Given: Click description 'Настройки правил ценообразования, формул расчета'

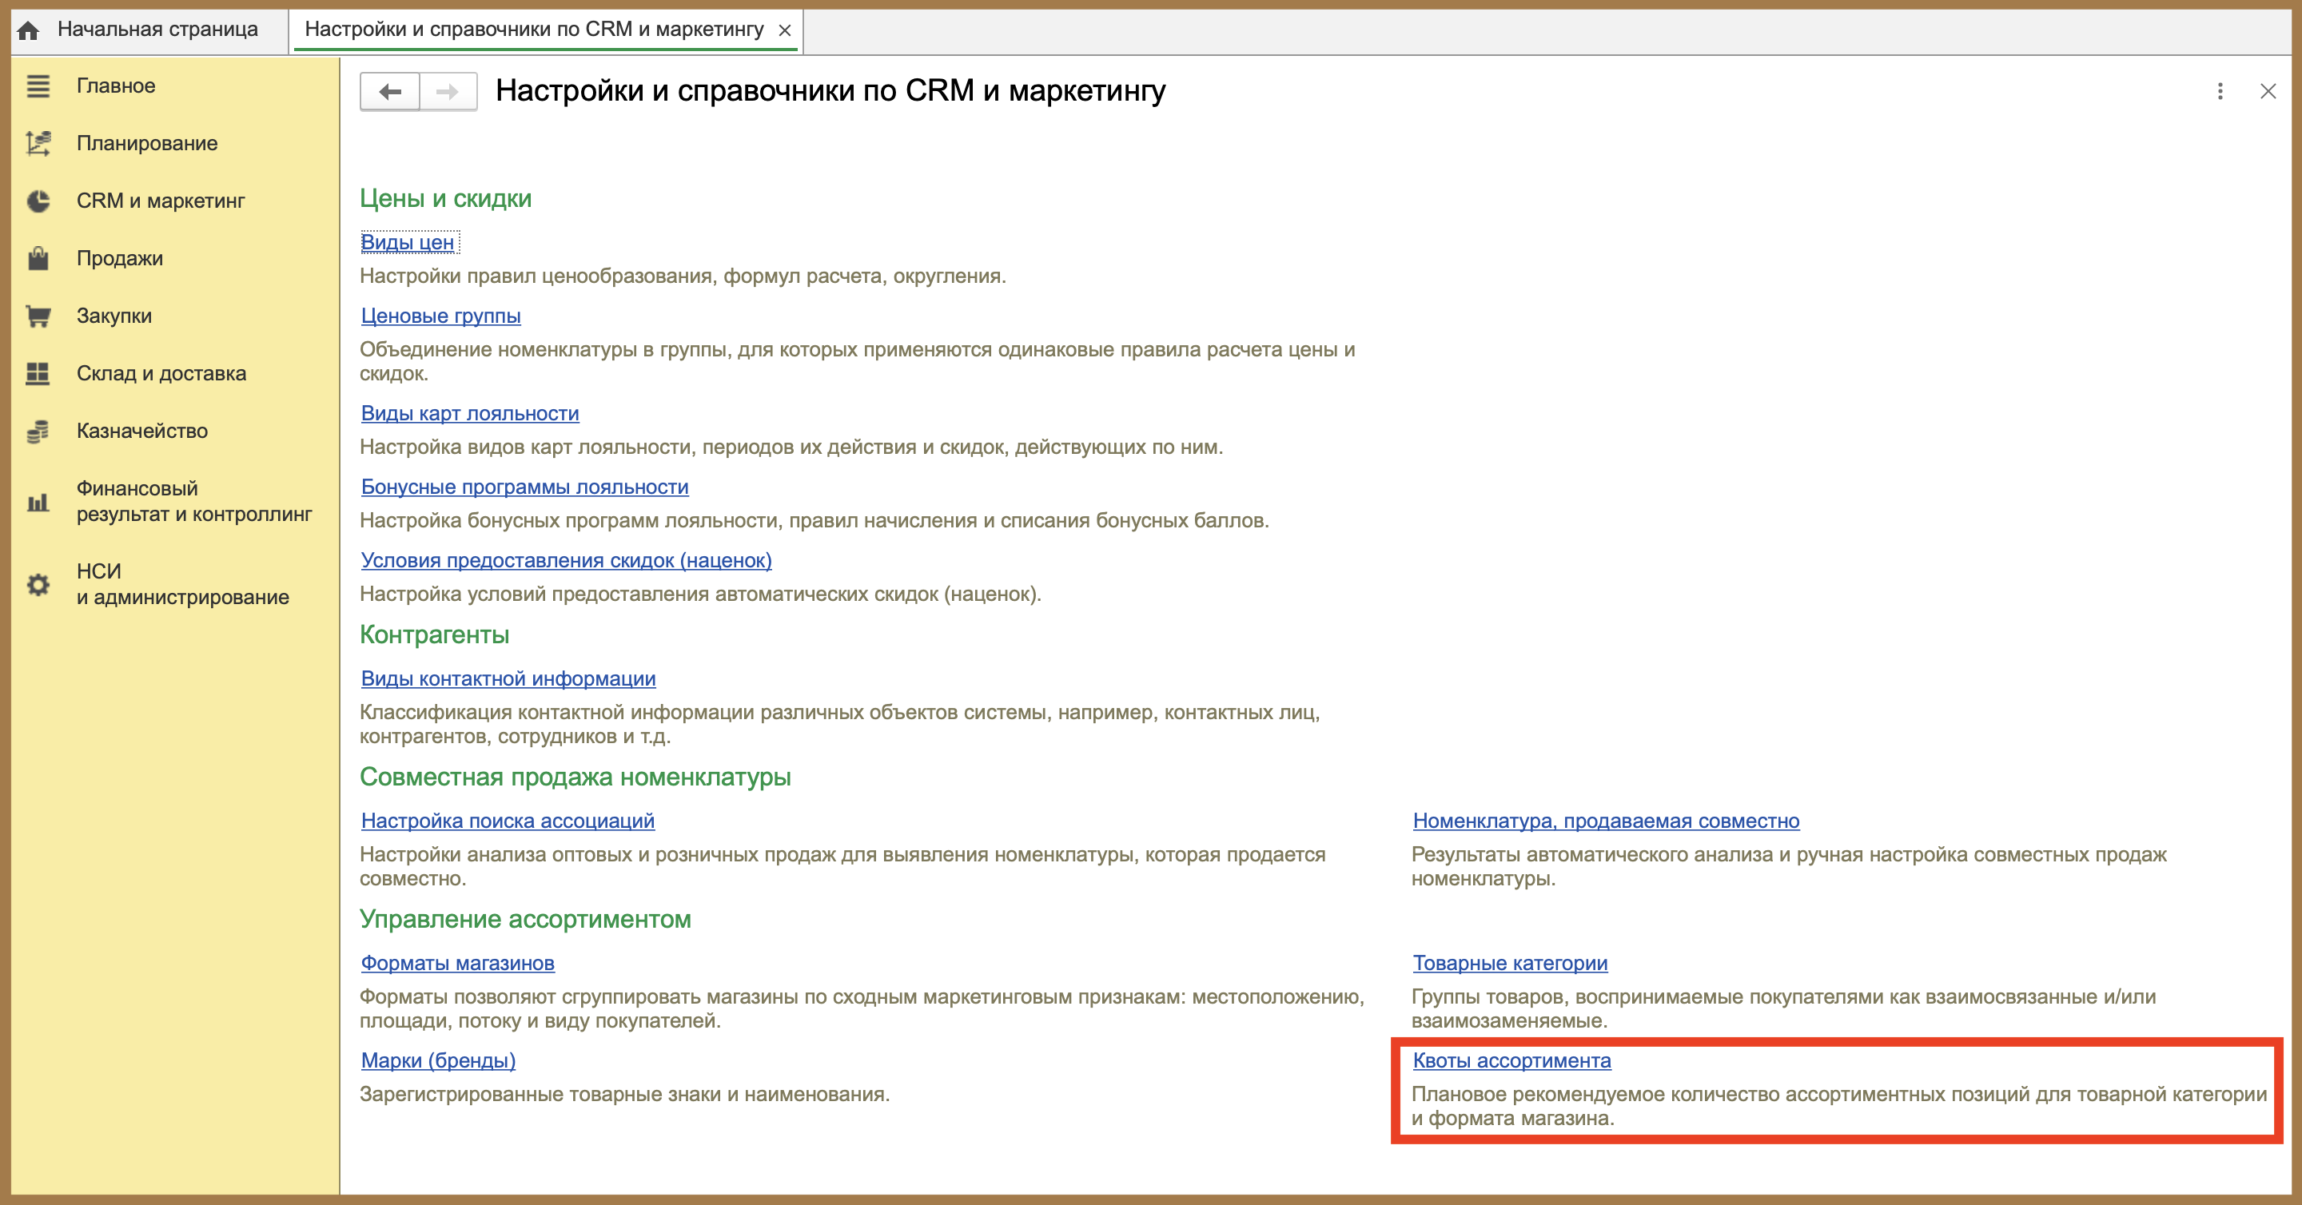Looking at the screenshot, I should click(x=683, y=276).
